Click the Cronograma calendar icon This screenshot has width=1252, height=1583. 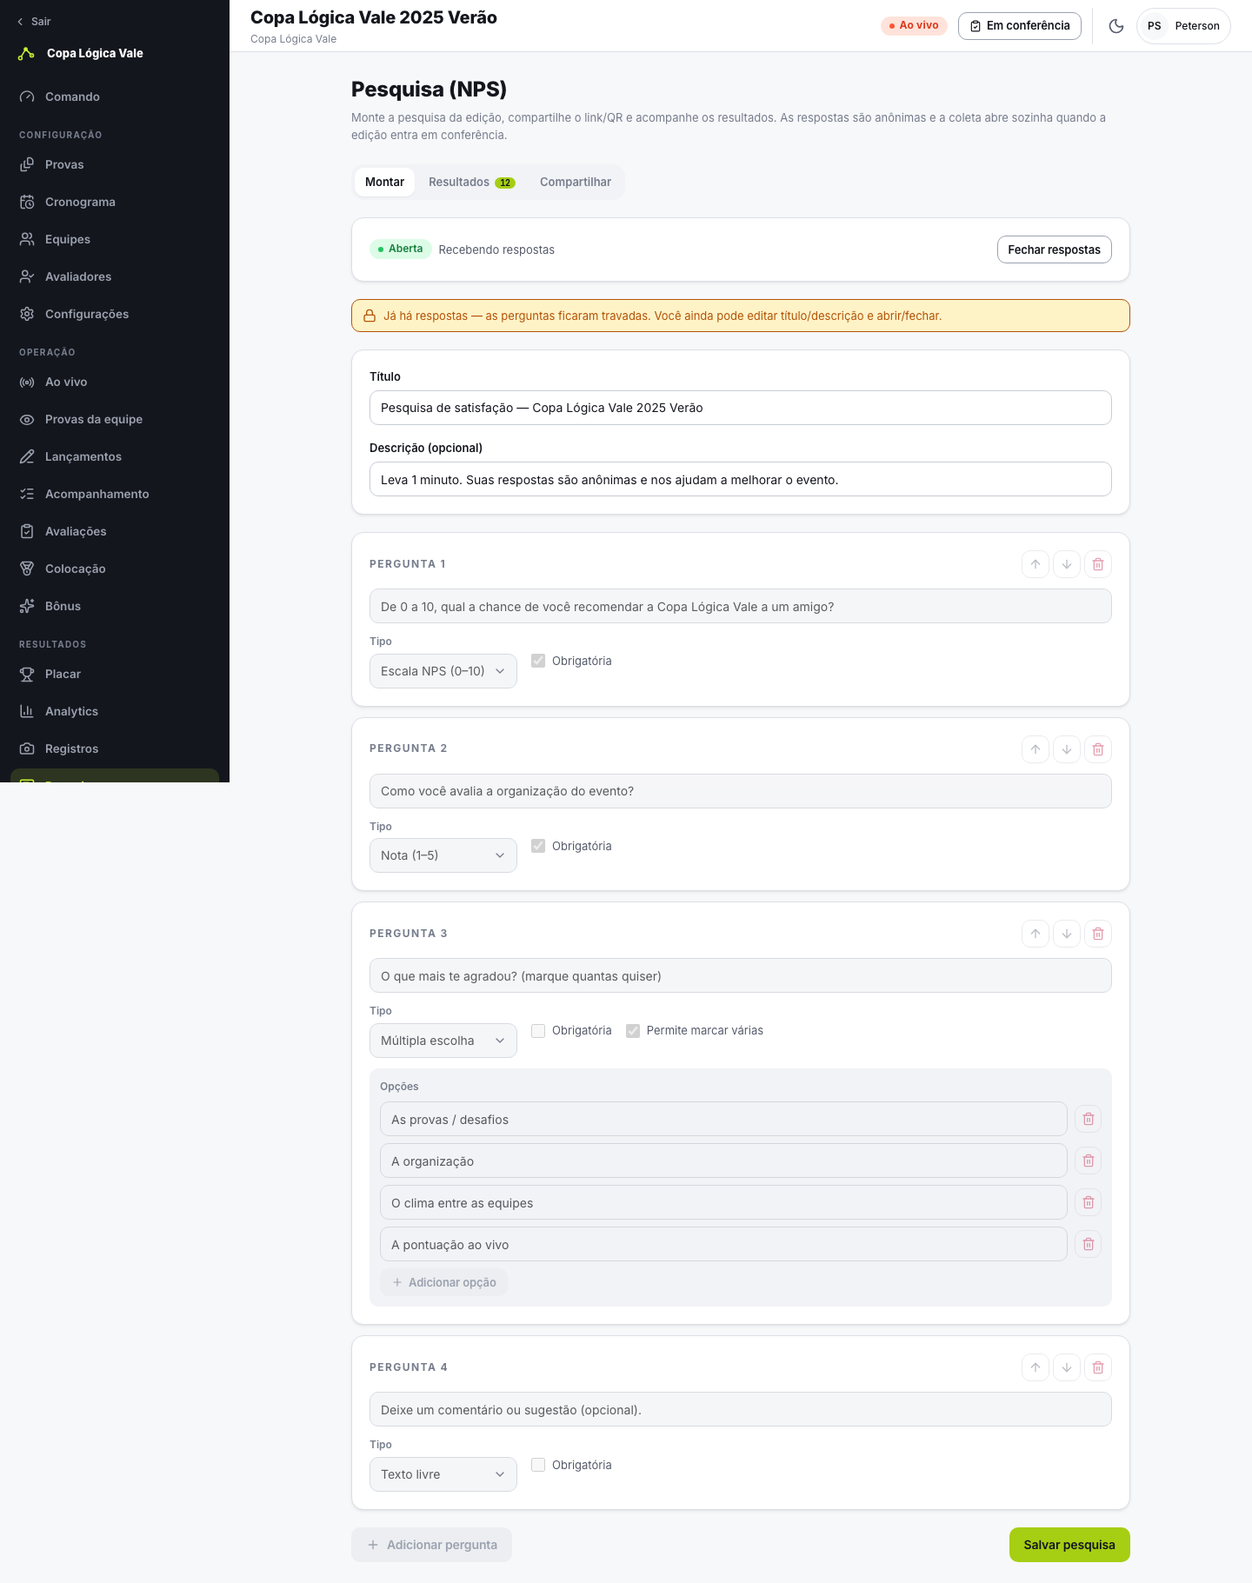pyautogui.click(x=27, y=202)
